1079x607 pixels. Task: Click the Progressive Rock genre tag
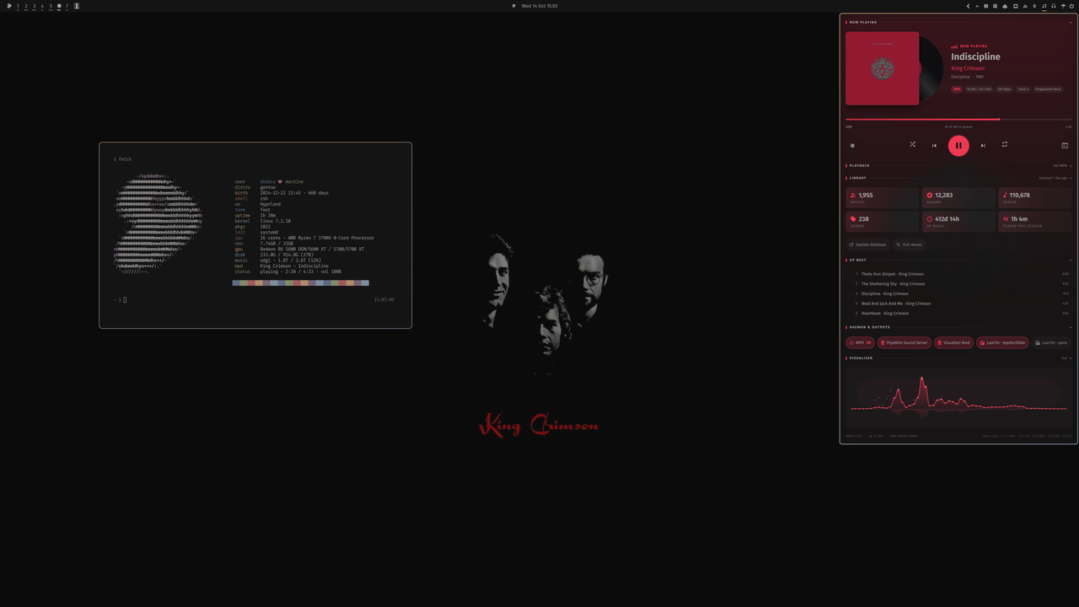coord(1049,89)
